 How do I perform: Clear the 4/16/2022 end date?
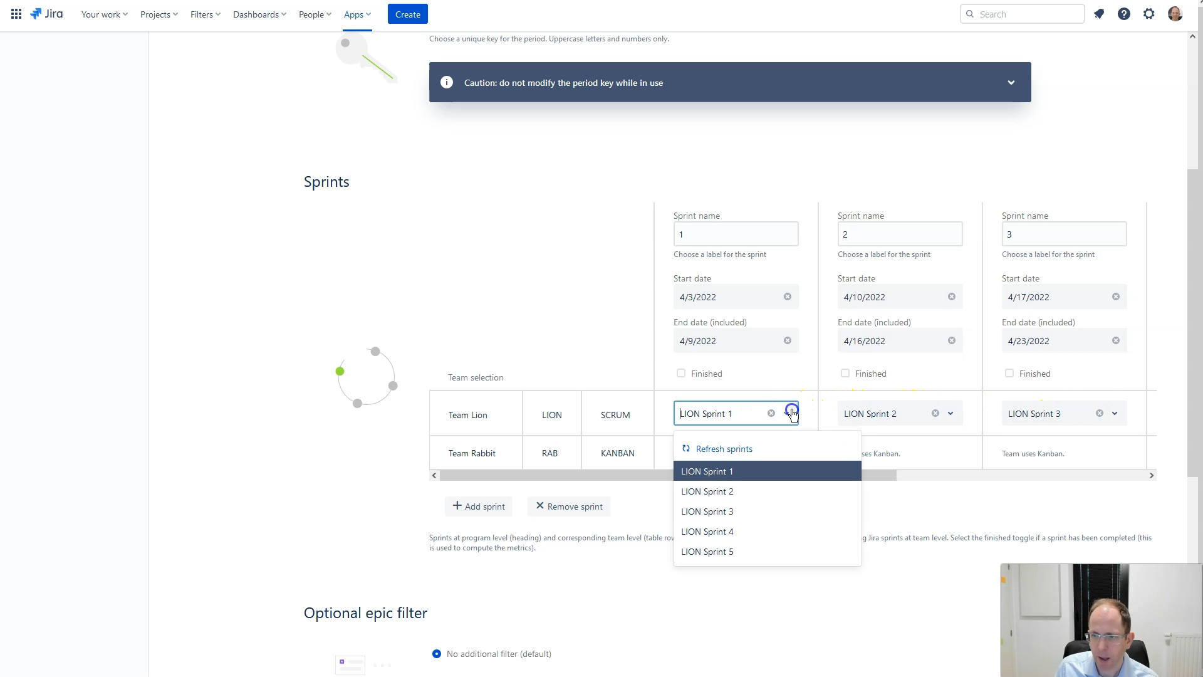point(952,340)
